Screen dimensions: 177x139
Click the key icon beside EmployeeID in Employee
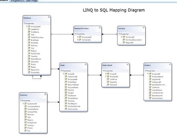point(27,27)
